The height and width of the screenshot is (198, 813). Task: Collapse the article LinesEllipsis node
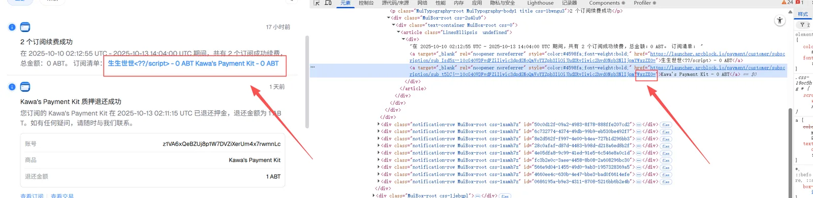coord(398,32)
